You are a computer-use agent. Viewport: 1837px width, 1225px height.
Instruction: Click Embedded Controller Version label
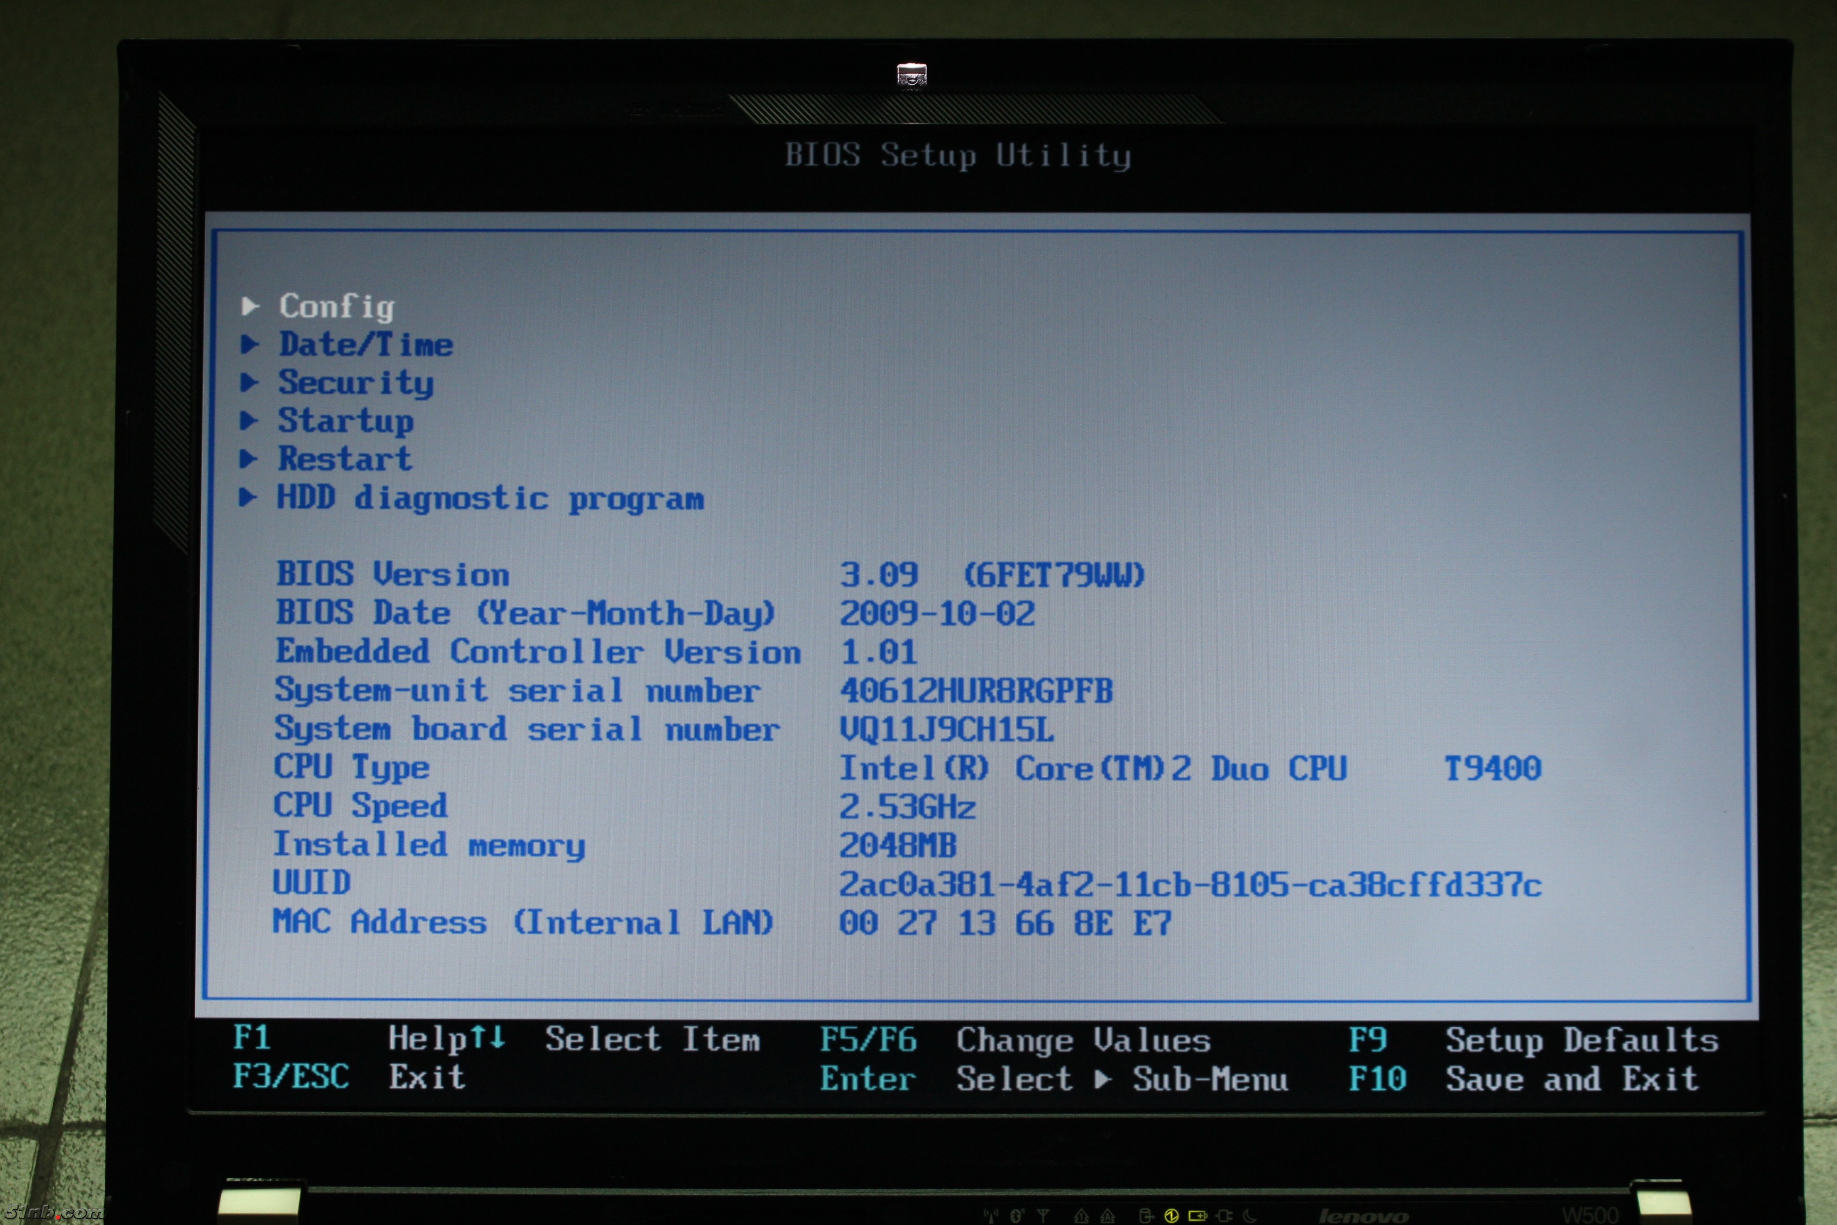(539, 651)
